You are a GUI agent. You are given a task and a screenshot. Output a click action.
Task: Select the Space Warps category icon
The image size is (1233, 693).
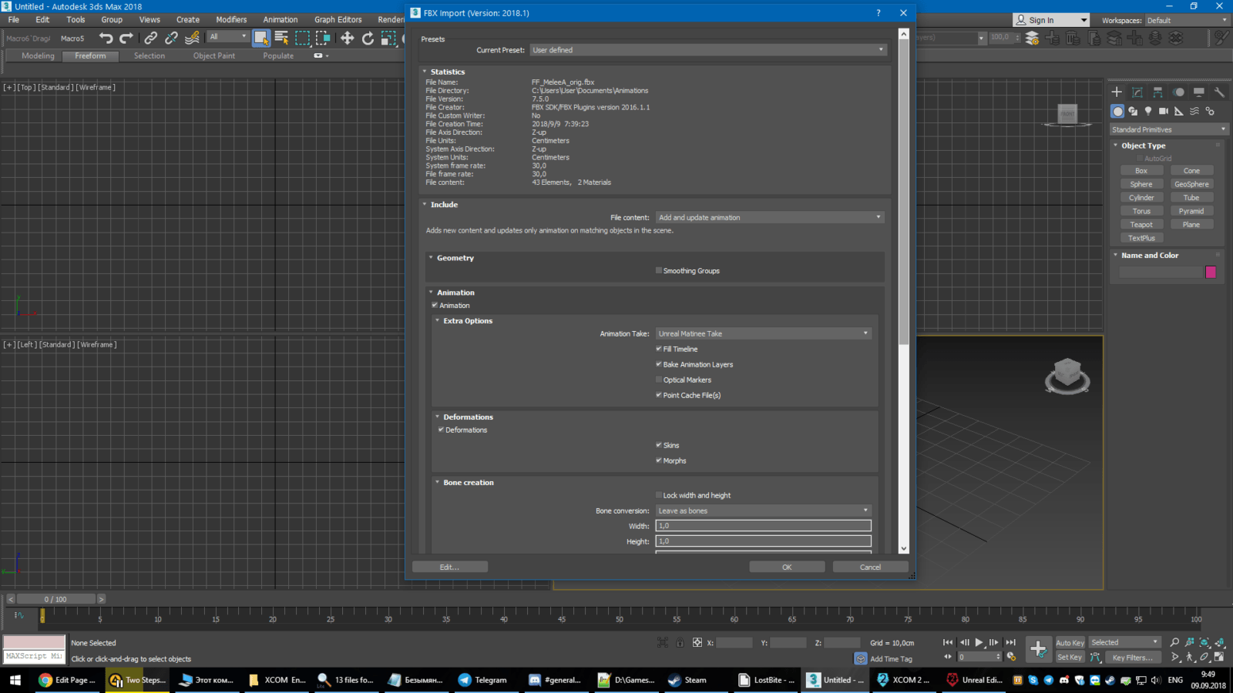point(1194,111)
